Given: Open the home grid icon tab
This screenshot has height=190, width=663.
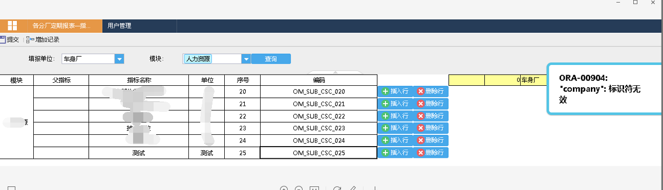Looking at the screenshot, I should click(12, 26).
